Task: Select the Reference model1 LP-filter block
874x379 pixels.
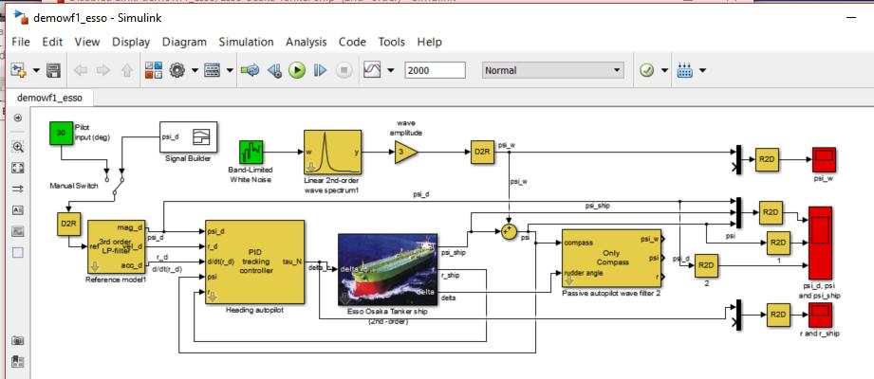Action: pos(117,246)
